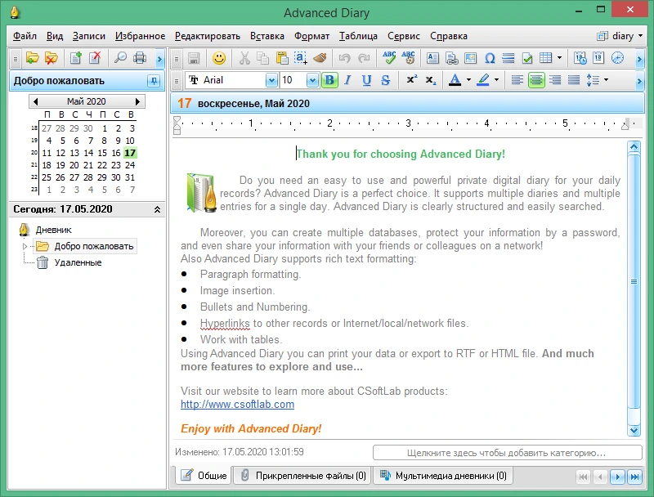Screen dimensions: 654x497
Task: Open the Сервис menu
Action: coord(404,36)
